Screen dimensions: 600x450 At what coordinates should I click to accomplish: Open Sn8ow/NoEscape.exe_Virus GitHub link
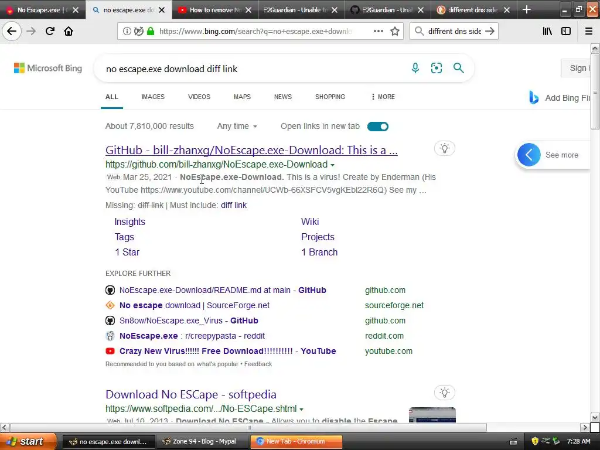coord(189,321)
